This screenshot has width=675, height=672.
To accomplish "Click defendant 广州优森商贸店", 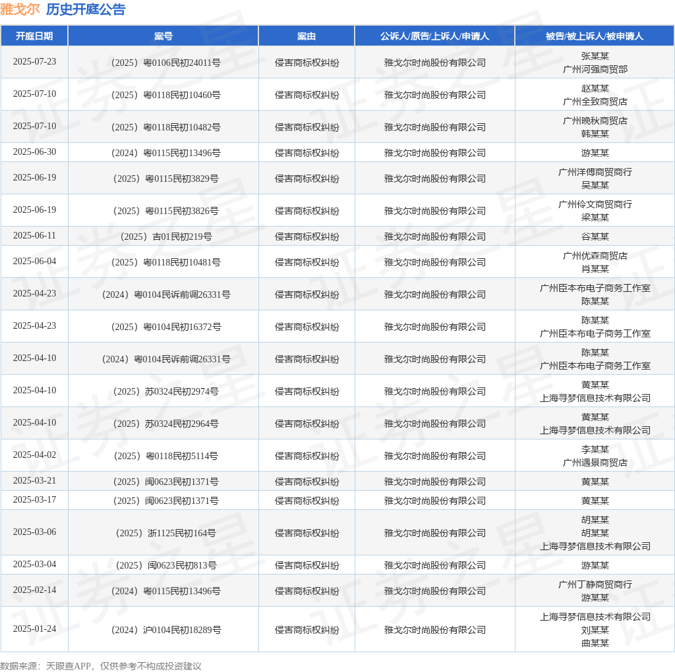I will coord(595,256).
